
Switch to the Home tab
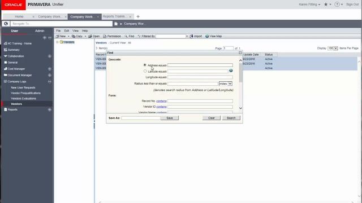(19, 16)
